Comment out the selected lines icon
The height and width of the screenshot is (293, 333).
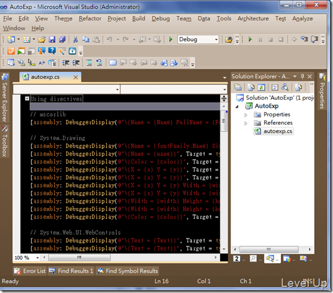(89, 63)
